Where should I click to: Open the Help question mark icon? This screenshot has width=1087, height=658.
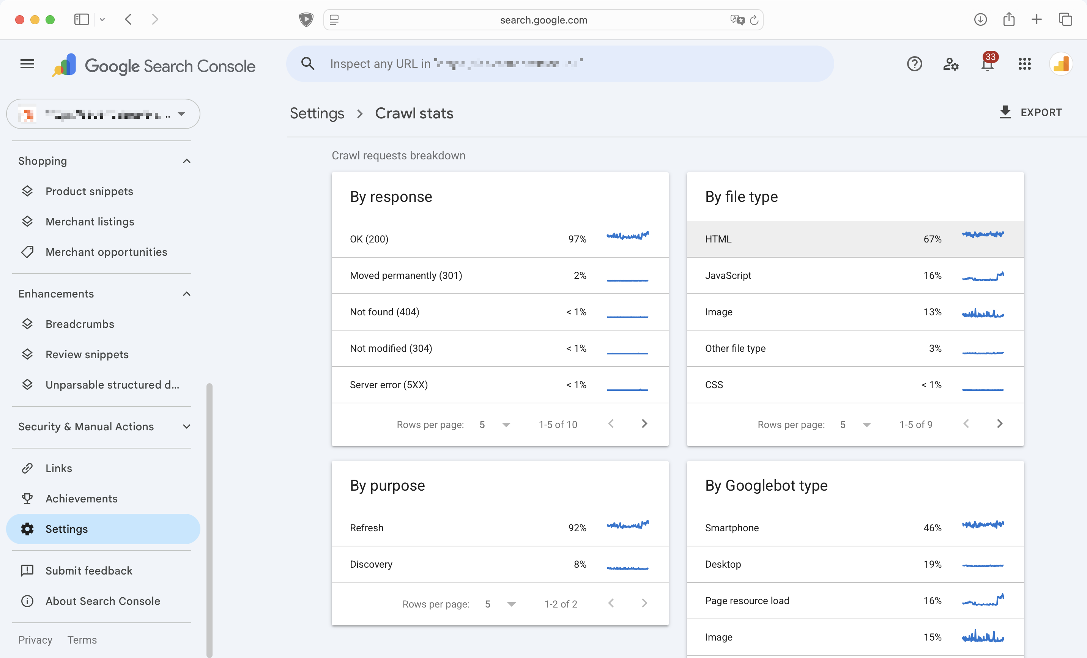pos(914,65)
